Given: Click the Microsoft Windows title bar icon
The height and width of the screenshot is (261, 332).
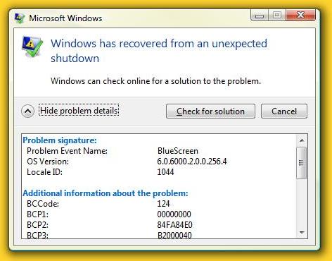Looking at the screenshot, I should pos(20,18).
